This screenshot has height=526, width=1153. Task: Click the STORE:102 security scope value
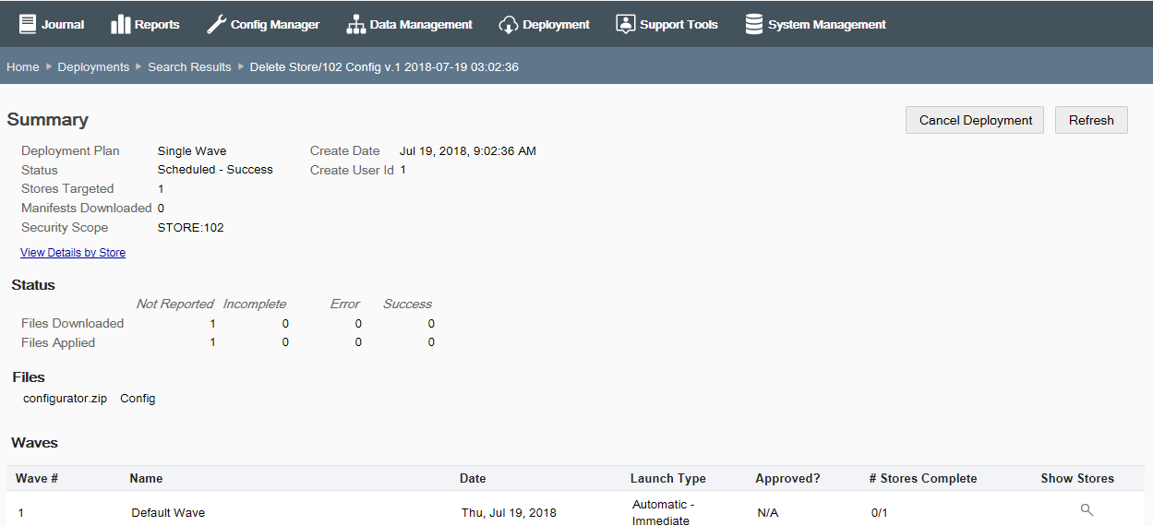coord(191,228)
